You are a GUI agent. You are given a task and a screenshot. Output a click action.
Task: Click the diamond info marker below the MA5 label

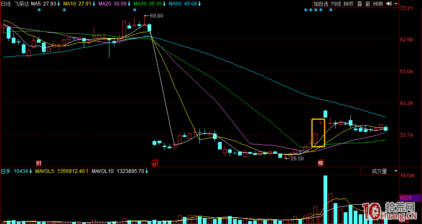pyautogui.click(x=39, y=10)
